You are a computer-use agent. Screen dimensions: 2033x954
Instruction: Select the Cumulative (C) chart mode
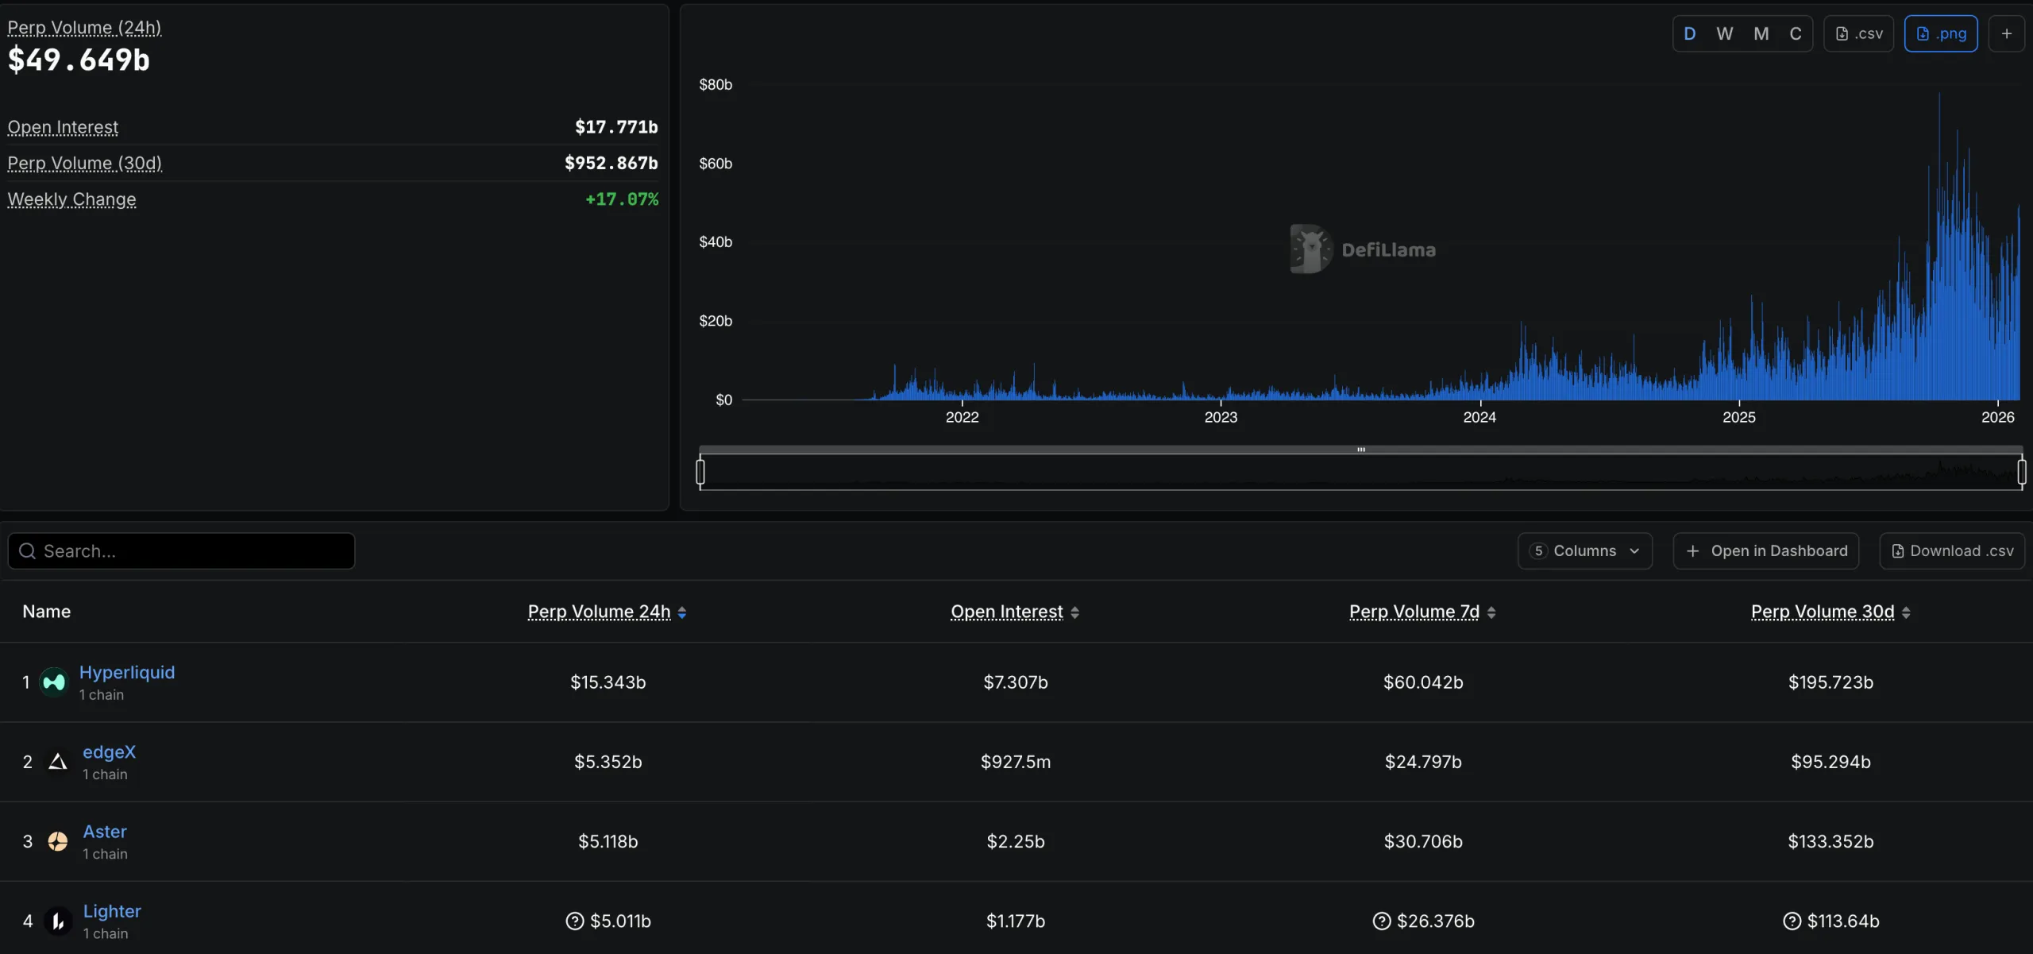coord(1795,33)
